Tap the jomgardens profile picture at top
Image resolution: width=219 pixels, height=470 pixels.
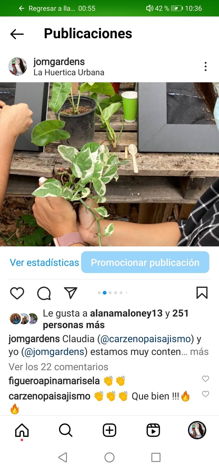tap(18, 67)
